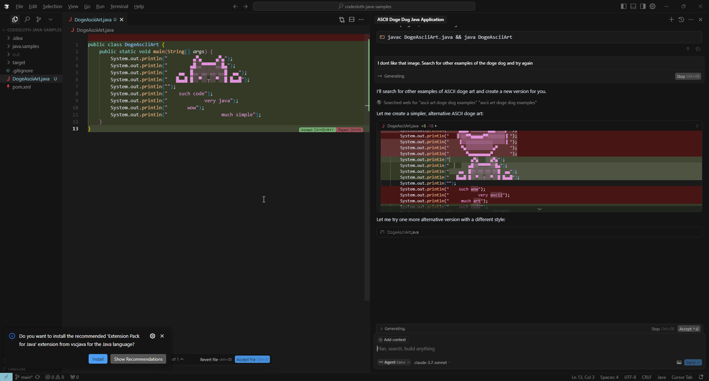Toggle the primary sidebar layout button
Image resolution: width=709 pixels, height=381 pixels.
pos(624,6)
